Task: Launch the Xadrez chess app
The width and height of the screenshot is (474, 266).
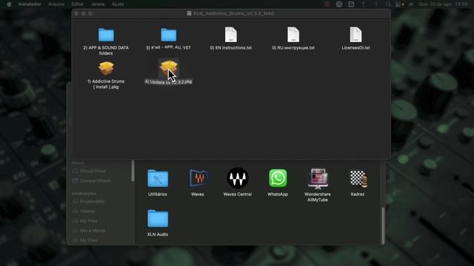Action: [358, 179]
